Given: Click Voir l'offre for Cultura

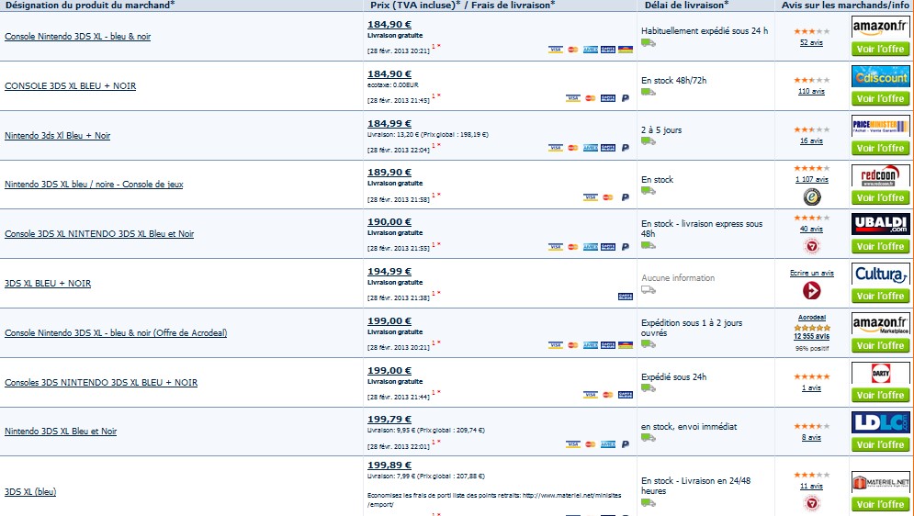Looking at the screenshot, I should click(x=880, y=296).
